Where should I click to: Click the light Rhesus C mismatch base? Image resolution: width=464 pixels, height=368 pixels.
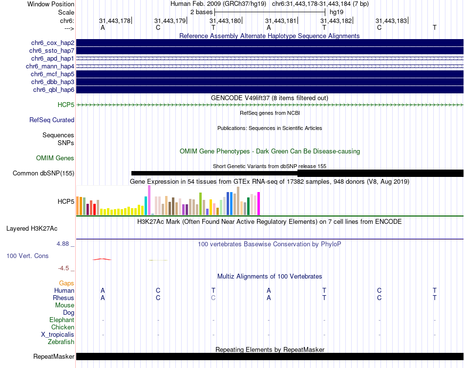[213, 298]
